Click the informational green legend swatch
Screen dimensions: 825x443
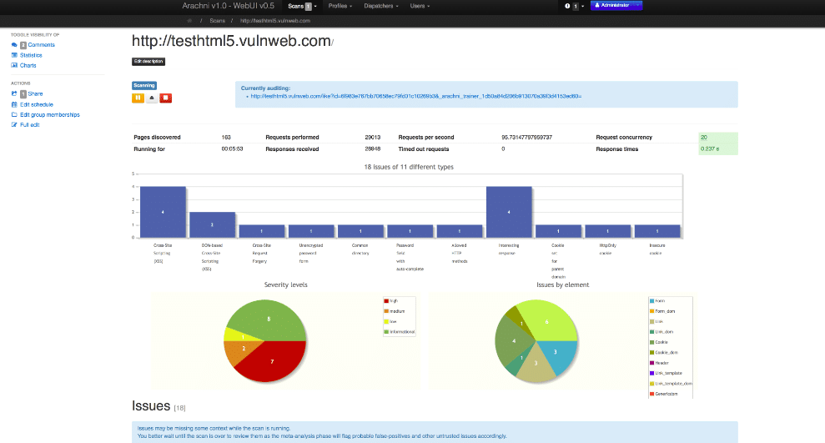pyautogui.click(x=386, y=332)
